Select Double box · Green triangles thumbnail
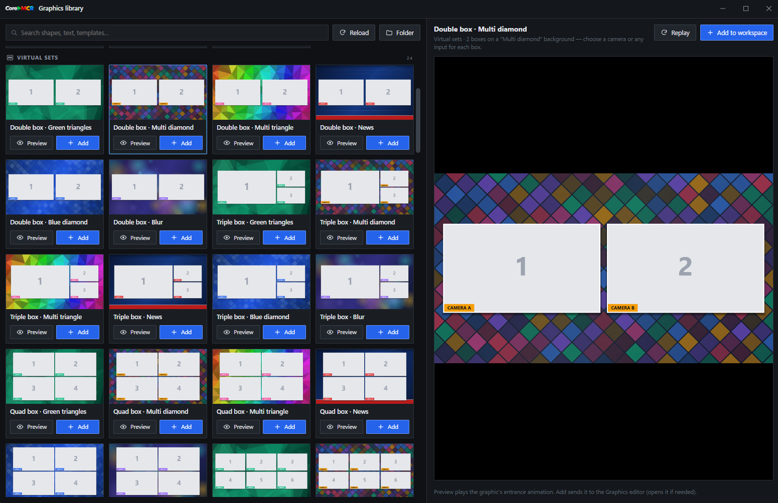Viewport: 778px width, 503px height. (55, 92)
